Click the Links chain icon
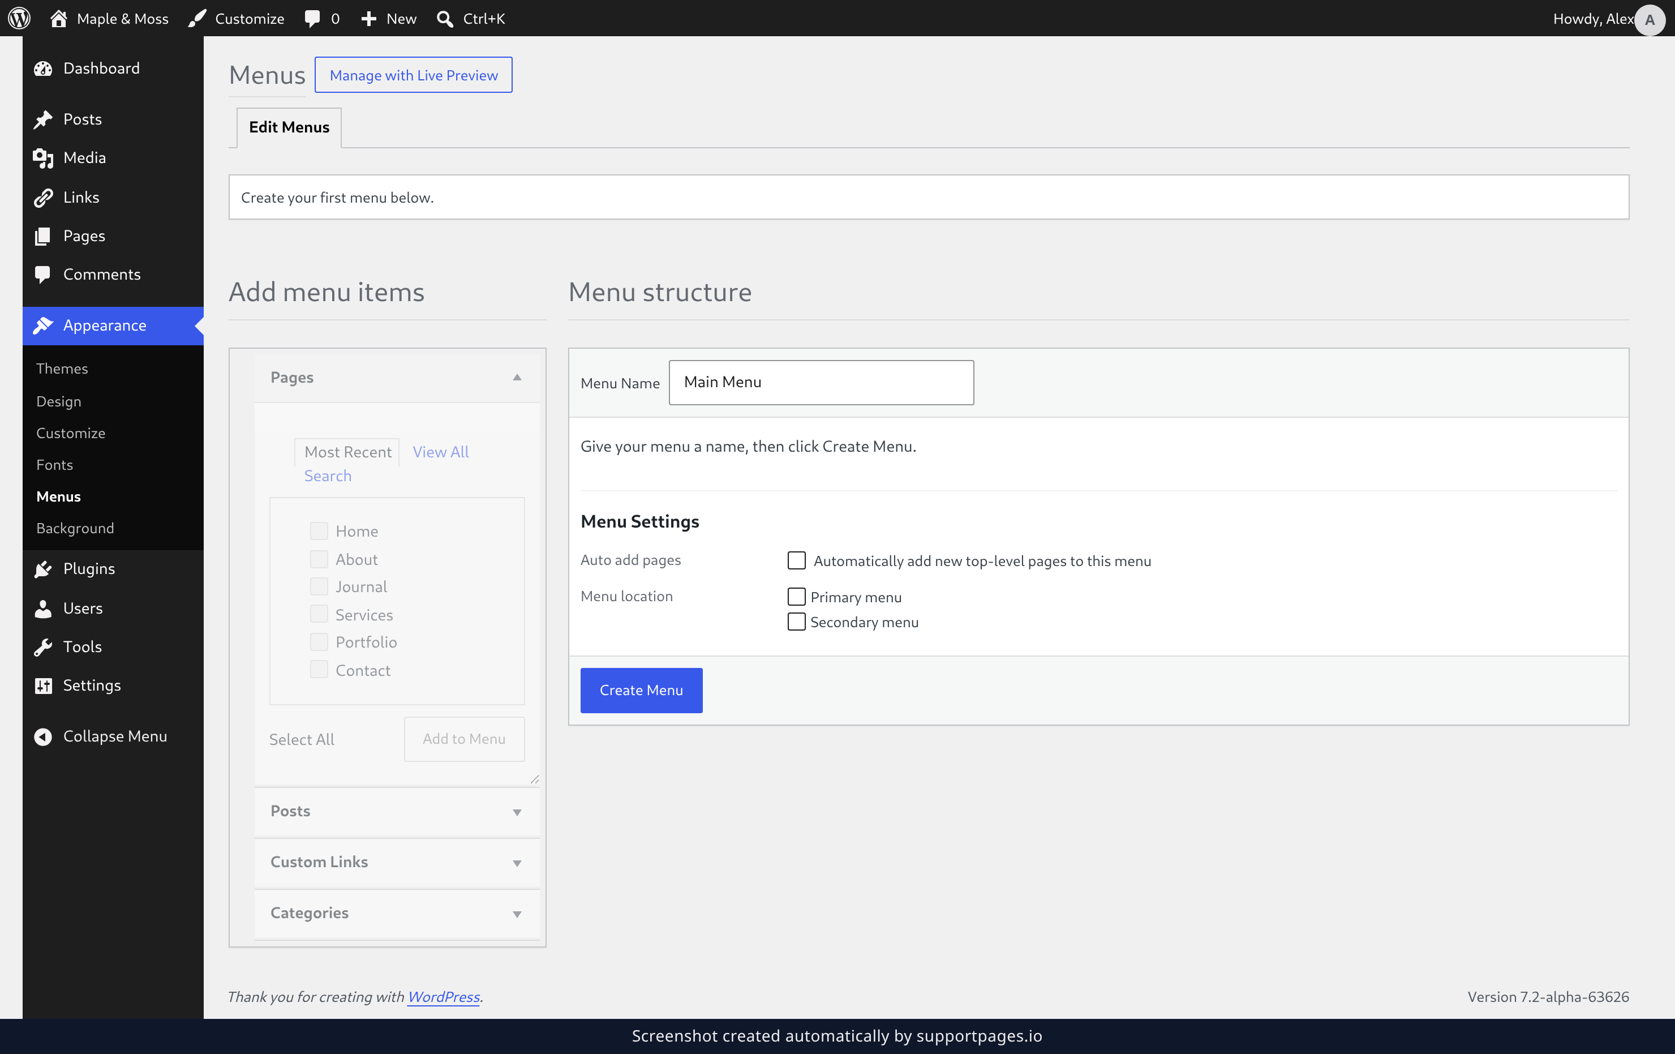This screenshot has width=1675, height=1054. (43, 198)
